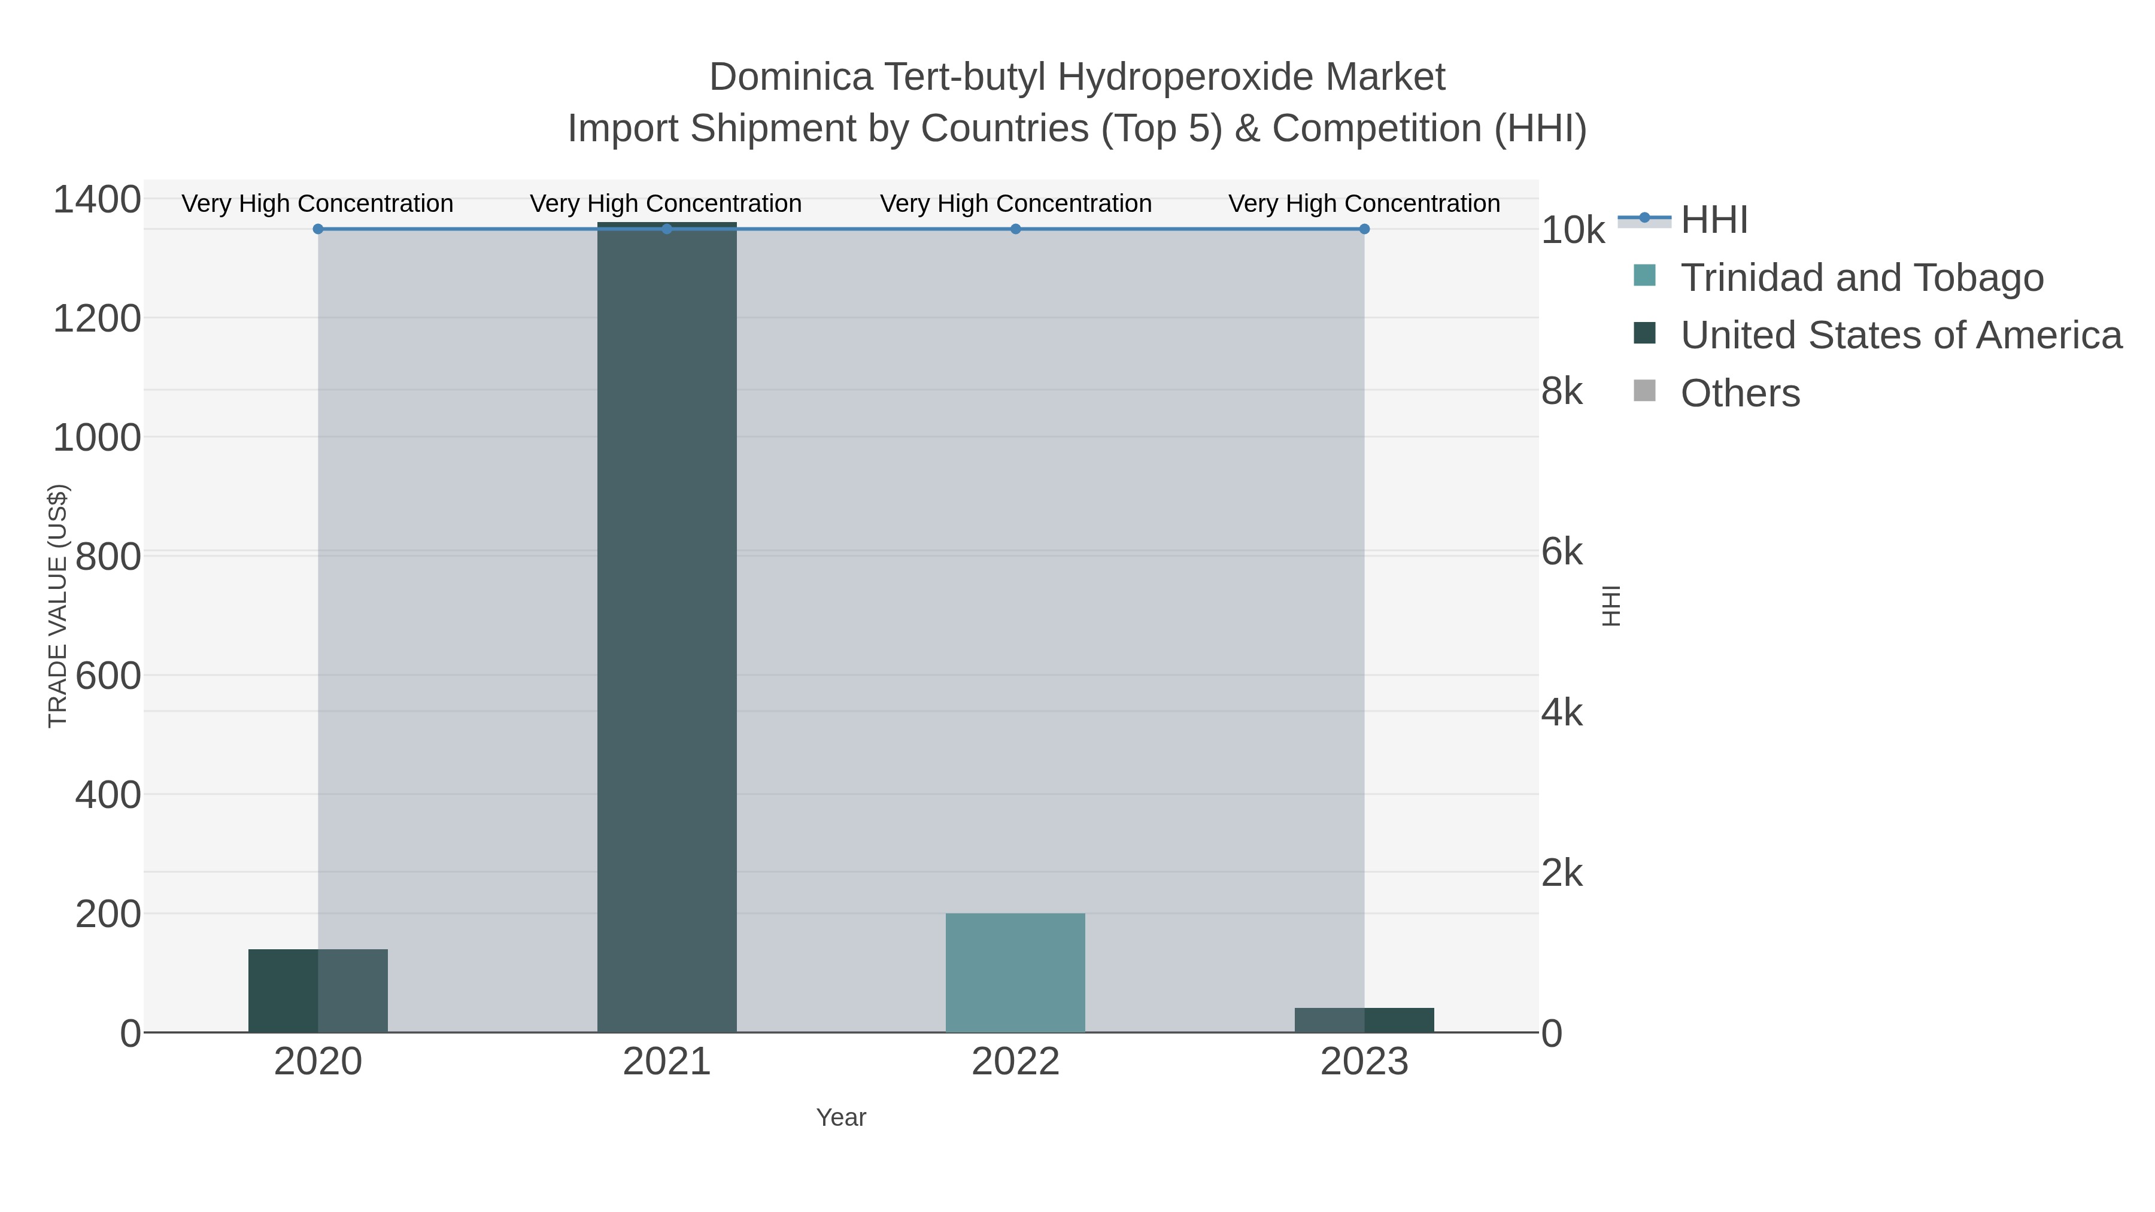Click 'Very High Concentration' label above 2021
Viewport: 2155px width, 1212px height.
667,203
